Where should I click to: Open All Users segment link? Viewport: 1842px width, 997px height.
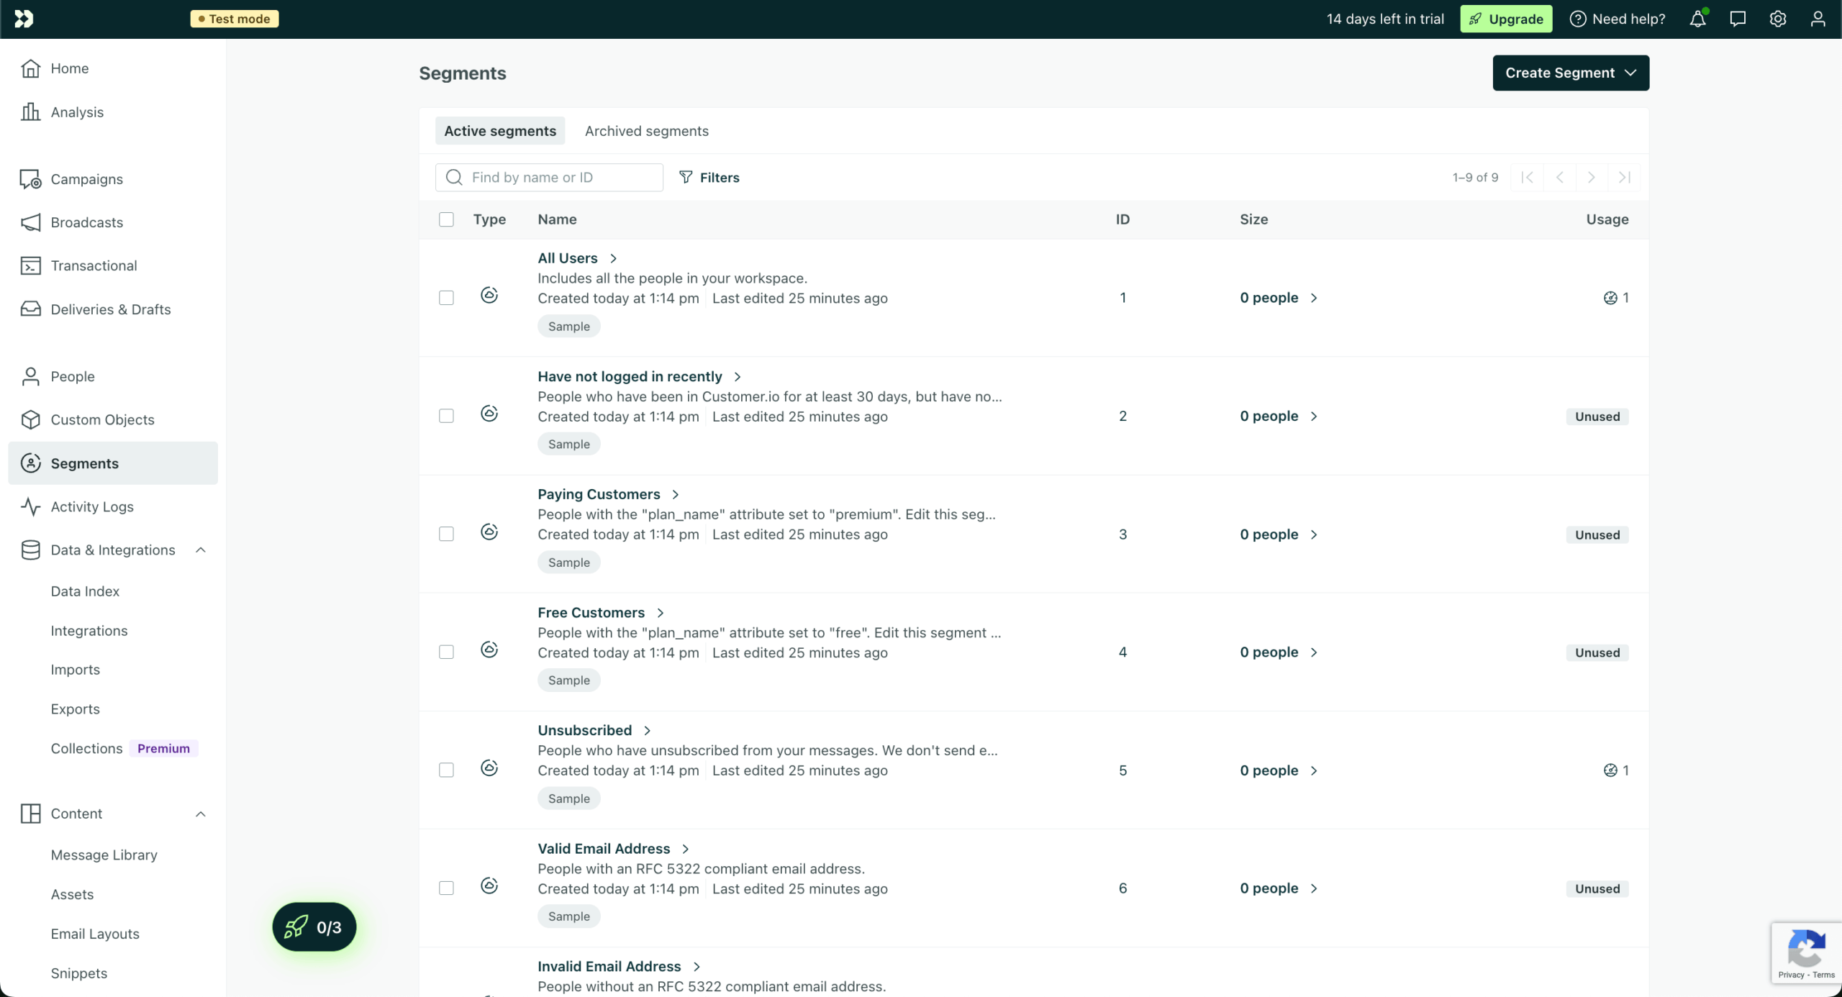click(x=577, y=258)
